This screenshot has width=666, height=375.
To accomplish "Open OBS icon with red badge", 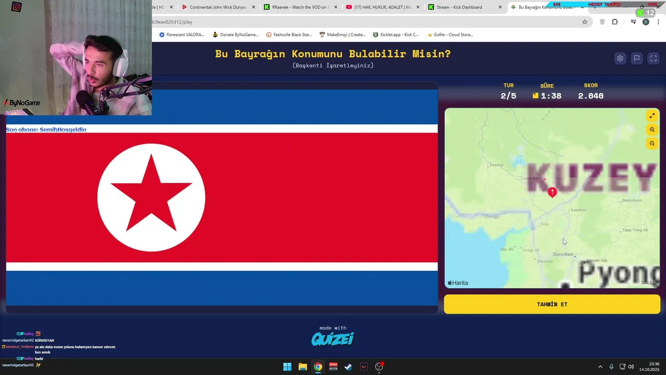I will tap(379, 367).
